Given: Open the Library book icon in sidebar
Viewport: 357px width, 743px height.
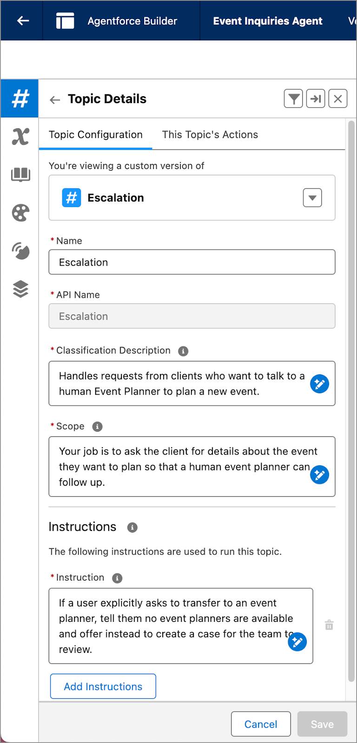Looking at the screenshot, I should [20, 175].
